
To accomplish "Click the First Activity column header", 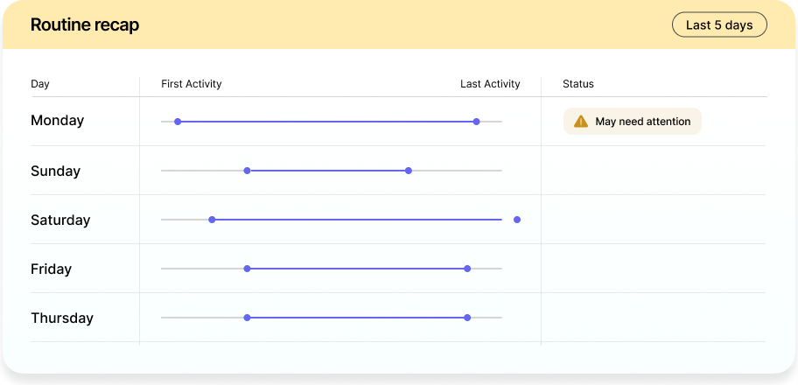I will click(192, 84).
